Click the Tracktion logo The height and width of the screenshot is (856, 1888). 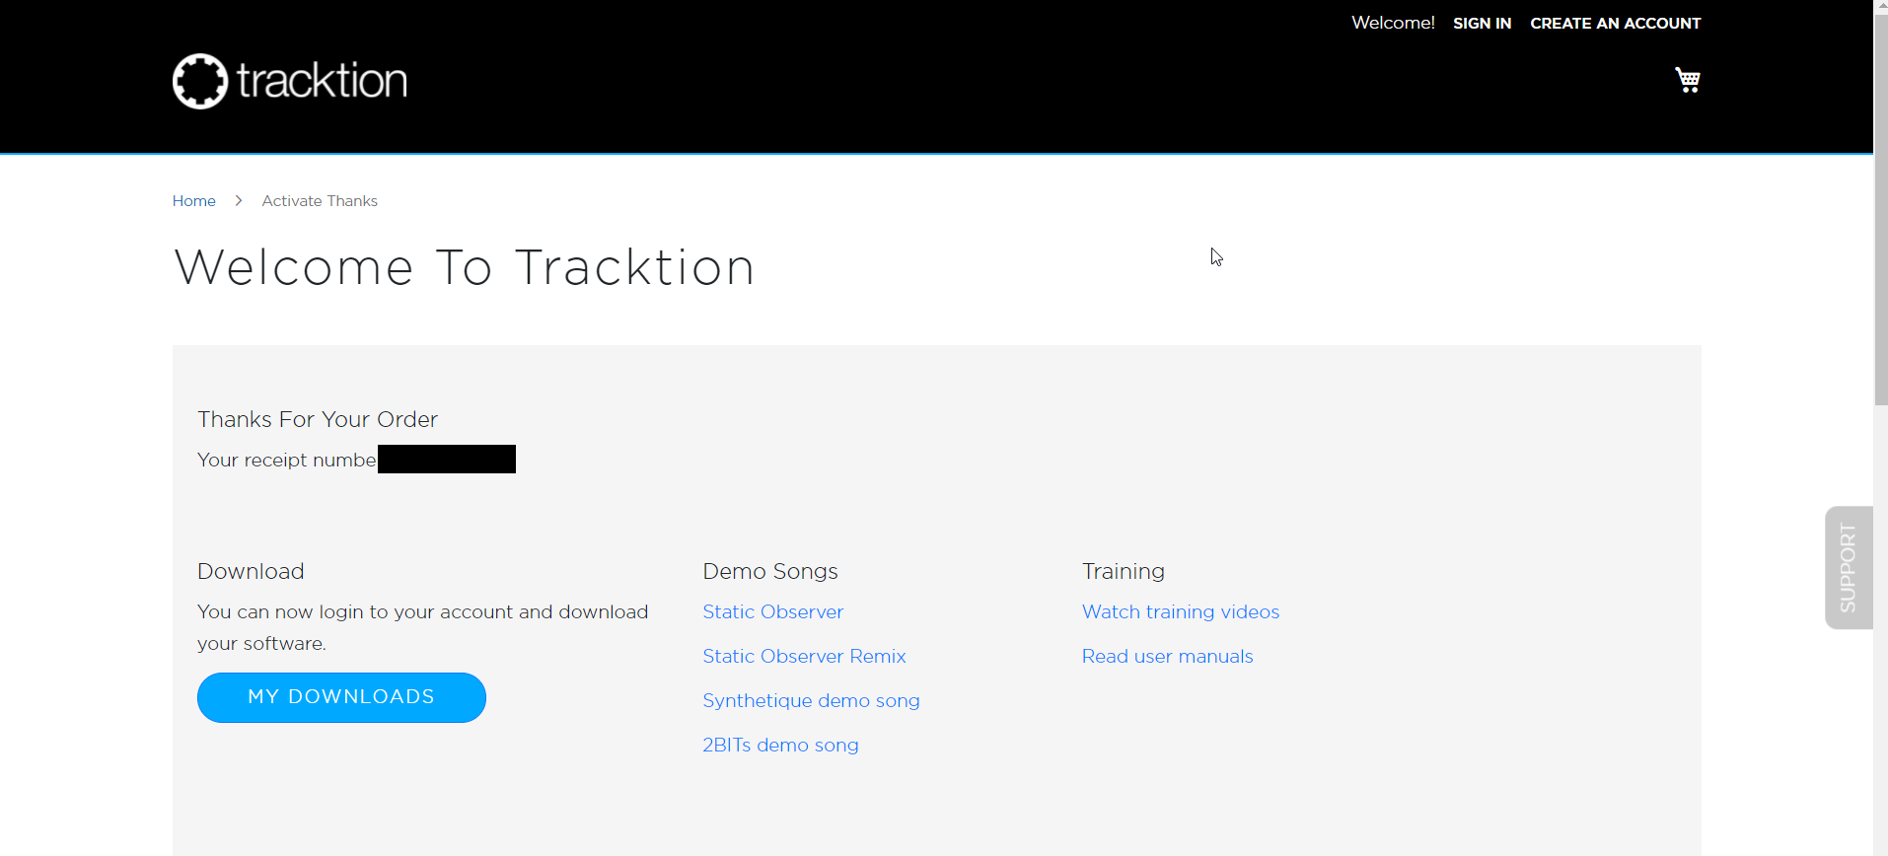(289, 81)
